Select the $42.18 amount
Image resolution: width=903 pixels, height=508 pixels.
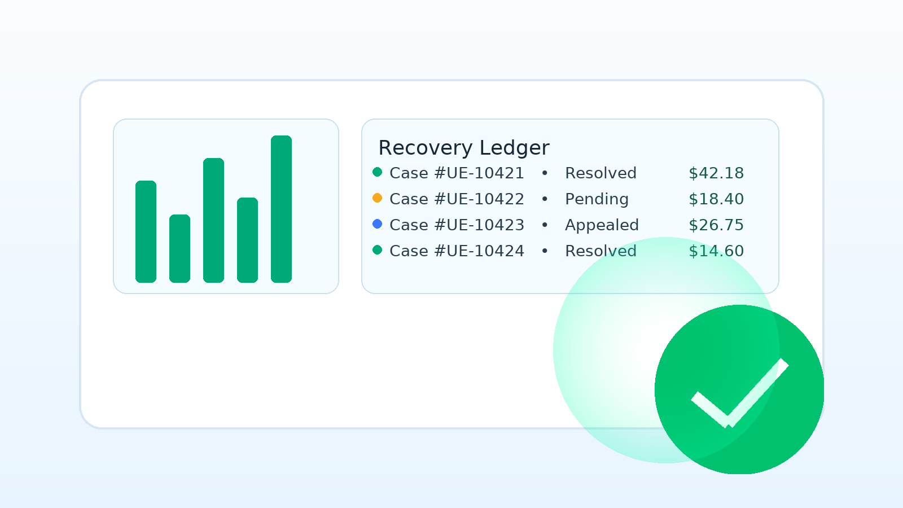pyautogui.click(x=716, y=173)
